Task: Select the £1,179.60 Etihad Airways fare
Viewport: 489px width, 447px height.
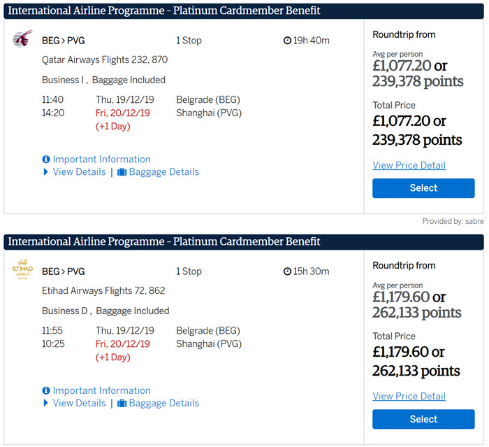Action: pos(423,419)
